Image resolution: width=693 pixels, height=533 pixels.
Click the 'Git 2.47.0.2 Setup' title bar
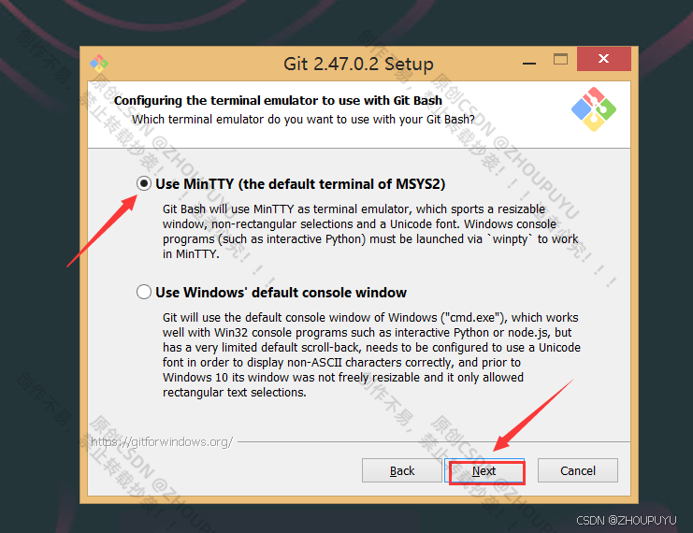pyautogui.click(x=358, y=65)
